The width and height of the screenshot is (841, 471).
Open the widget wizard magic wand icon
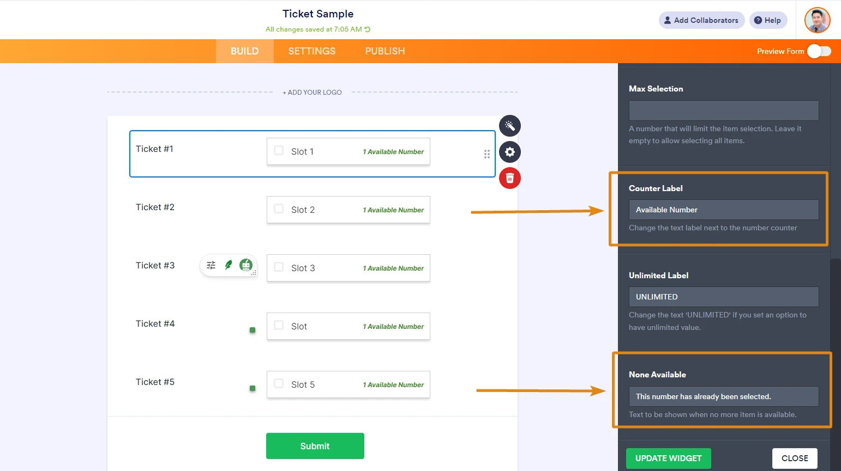click(509, 126)
